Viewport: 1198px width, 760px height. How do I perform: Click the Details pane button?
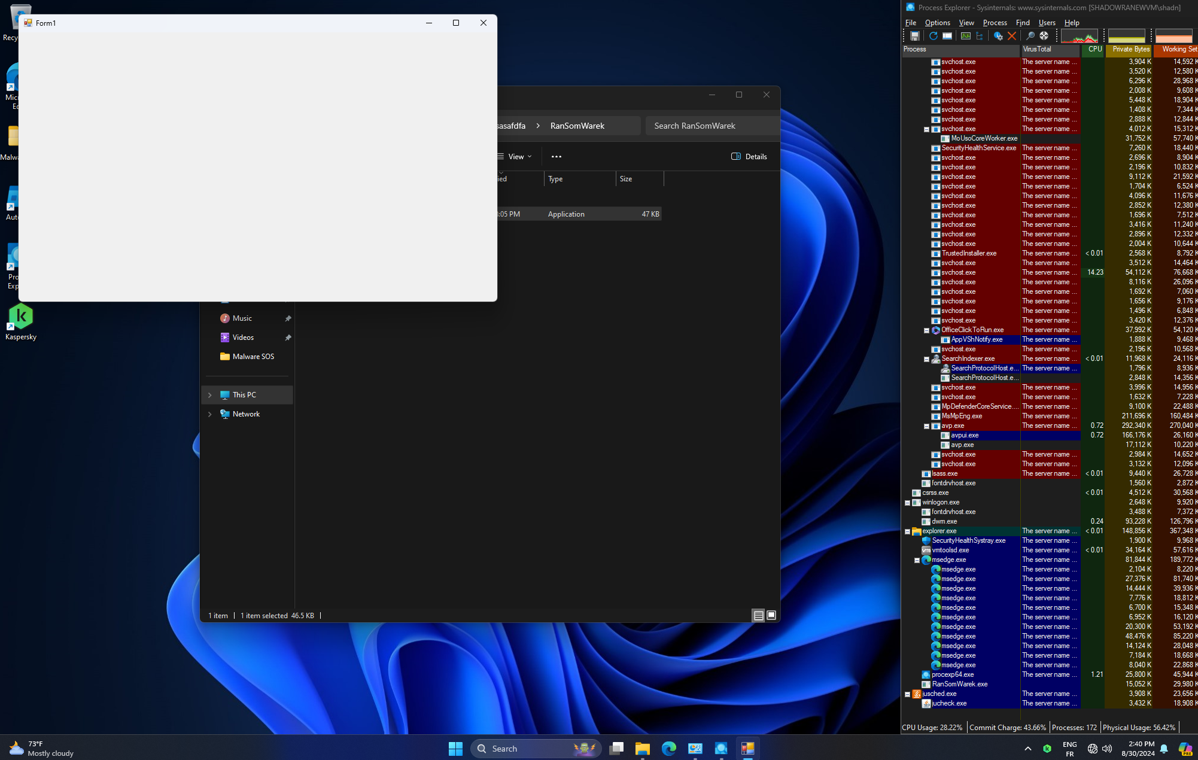[x=749, y=157]
